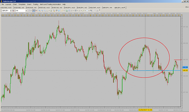Open the Help menu
Image resolution: width=189 pixels, height=112 pixels.
click(x=64, y=4)
